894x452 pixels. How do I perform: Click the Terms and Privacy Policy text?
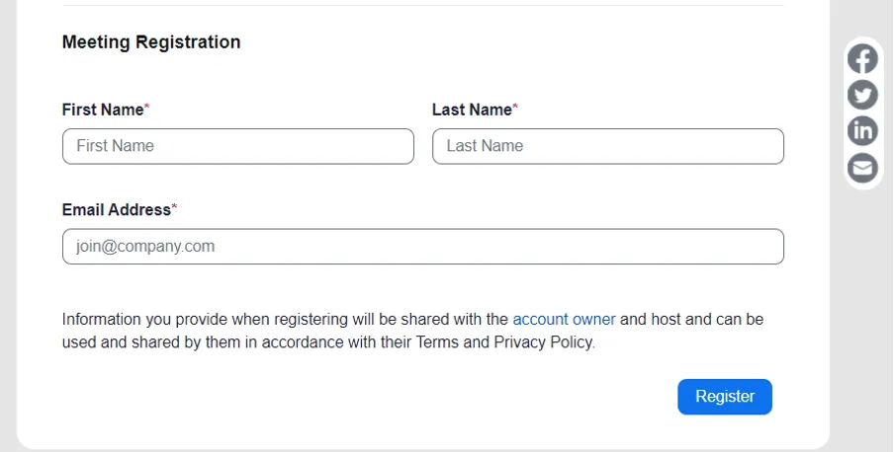[504, 343]
